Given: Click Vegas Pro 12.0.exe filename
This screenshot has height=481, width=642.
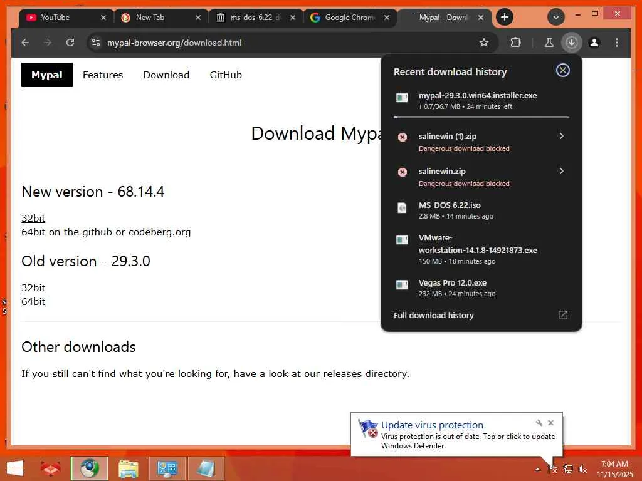Looking at the screenshot, I should pos(453,282).
